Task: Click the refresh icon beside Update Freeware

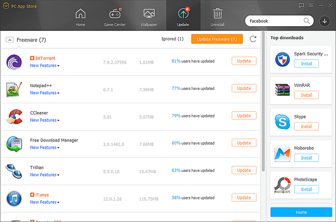Action: point(253,39)
